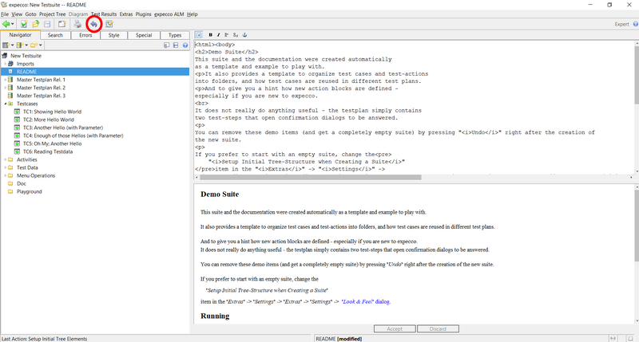
Task: Click the Undo arrow in the toolbar
Action: [x=93, y=25]
